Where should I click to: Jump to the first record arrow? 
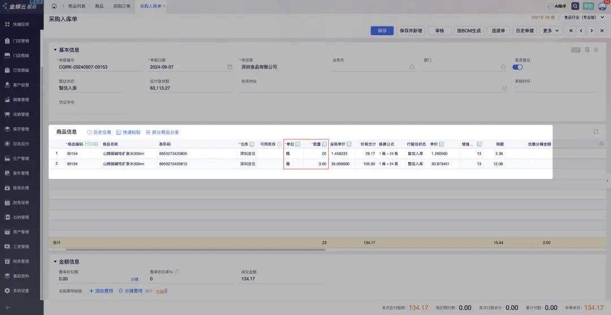point(571,31)
